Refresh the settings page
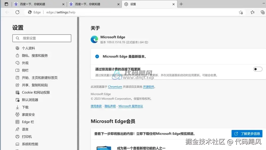This screenshot has height=150, width=266. tap(17, 12)
